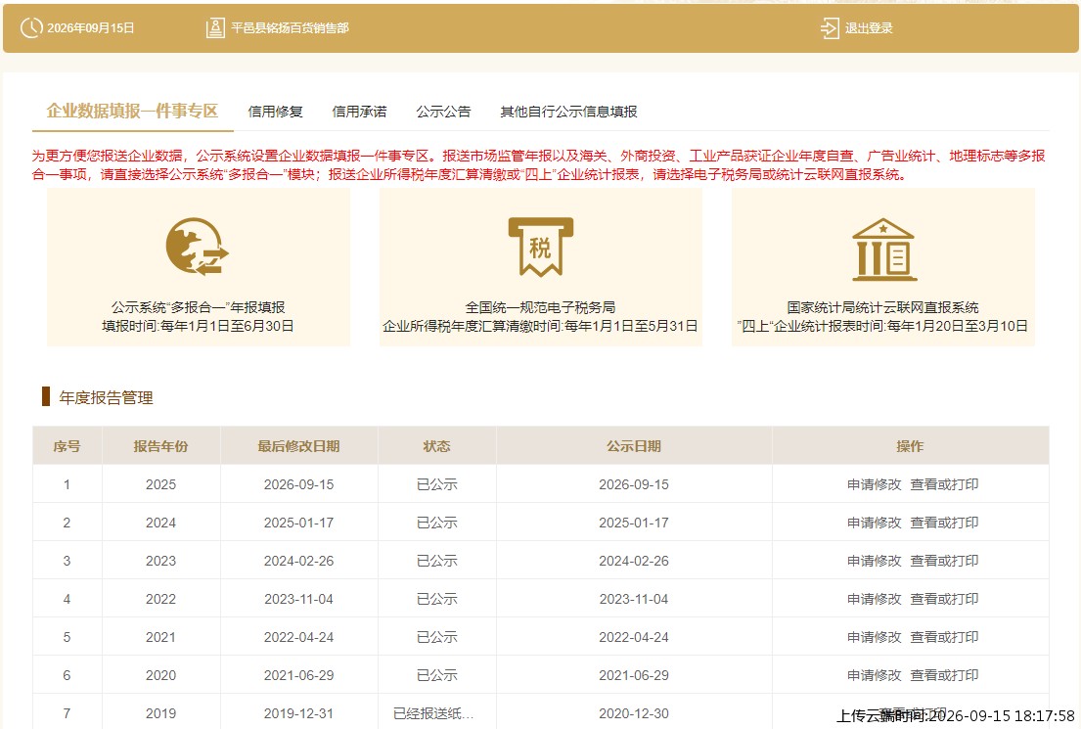The height and width of the screenshot is (729, 1081).
Task: Click the header date 2026年09月15日
Action: click(x=90, y=28)
